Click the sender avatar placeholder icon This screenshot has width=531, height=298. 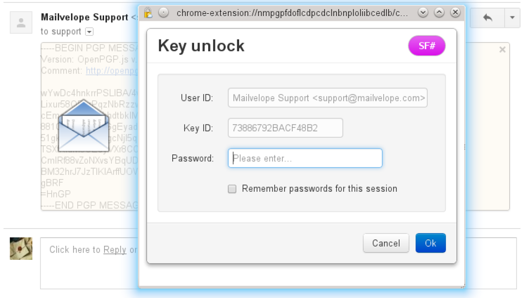tap(21, 23)
